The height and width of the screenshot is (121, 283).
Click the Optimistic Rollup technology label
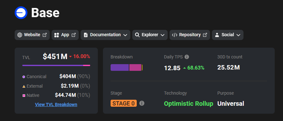point(188,104)
